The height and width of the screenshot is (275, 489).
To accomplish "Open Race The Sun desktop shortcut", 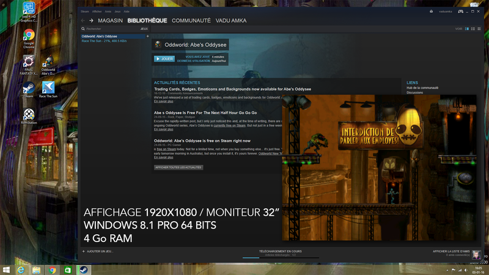I will (x=48, y=90).
